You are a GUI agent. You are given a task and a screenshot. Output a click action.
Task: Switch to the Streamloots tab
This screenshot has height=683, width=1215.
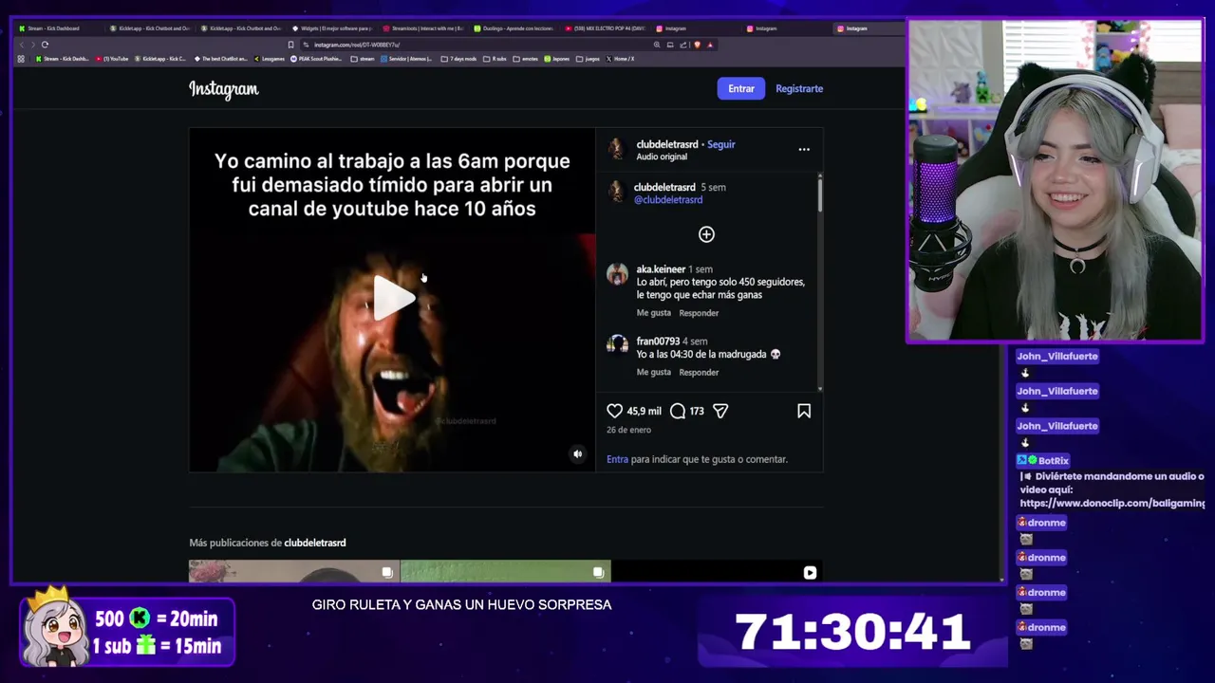[x=422, y=28]
